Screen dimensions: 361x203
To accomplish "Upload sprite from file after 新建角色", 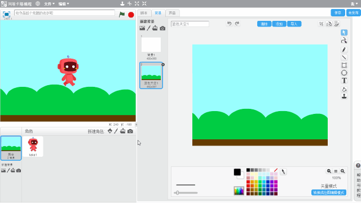I will pyautogui.click(x=123, y=131).
